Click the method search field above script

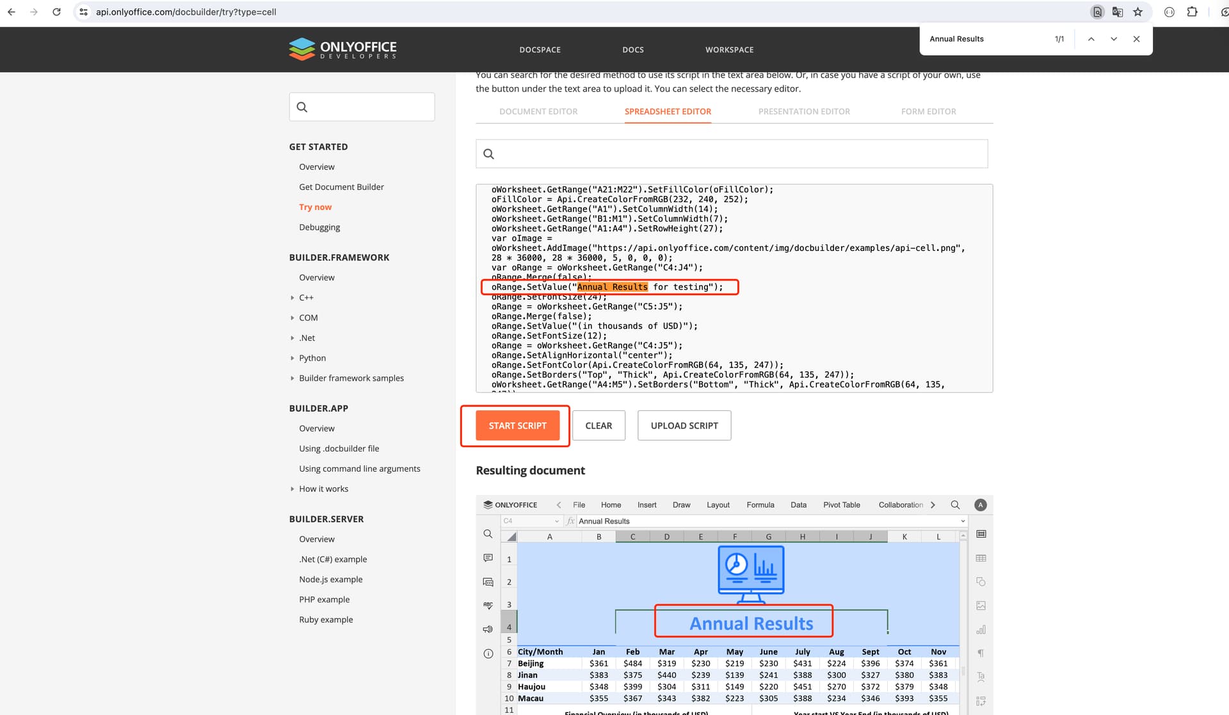732,154
